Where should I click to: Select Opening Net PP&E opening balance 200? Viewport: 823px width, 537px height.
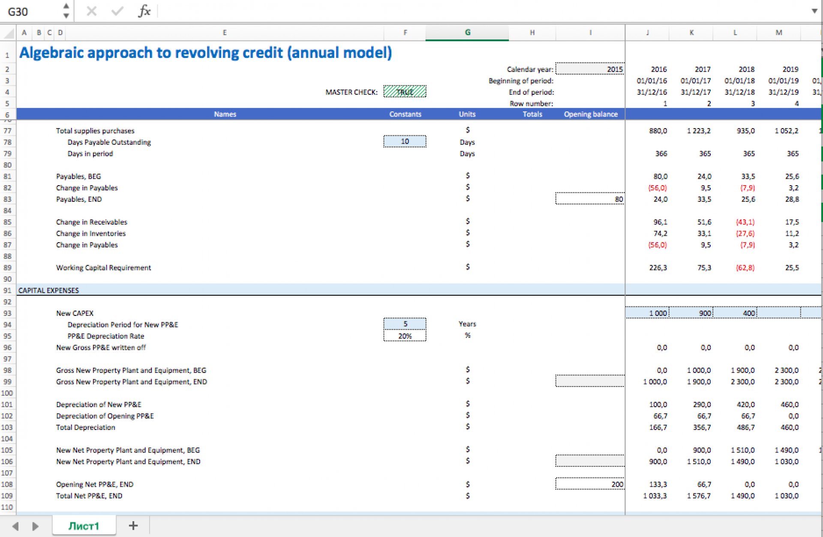(590, 484)
